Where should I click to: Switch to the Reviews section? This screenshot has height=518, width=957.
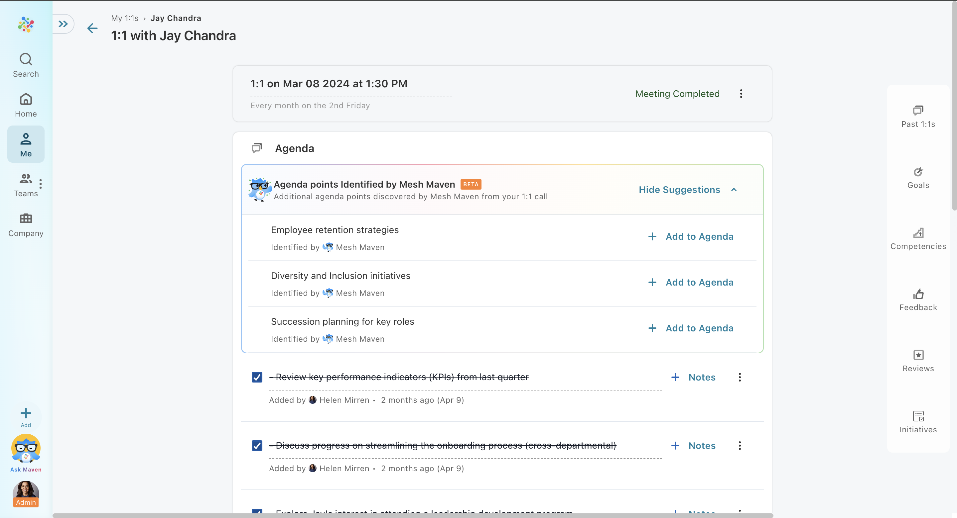pos(918,360)
